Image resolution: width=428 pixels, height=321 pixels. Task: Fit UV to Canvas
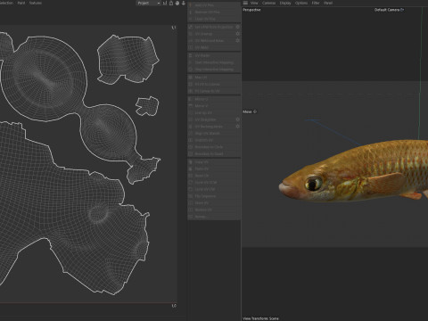pyautogui.click(x=214, y=84)
